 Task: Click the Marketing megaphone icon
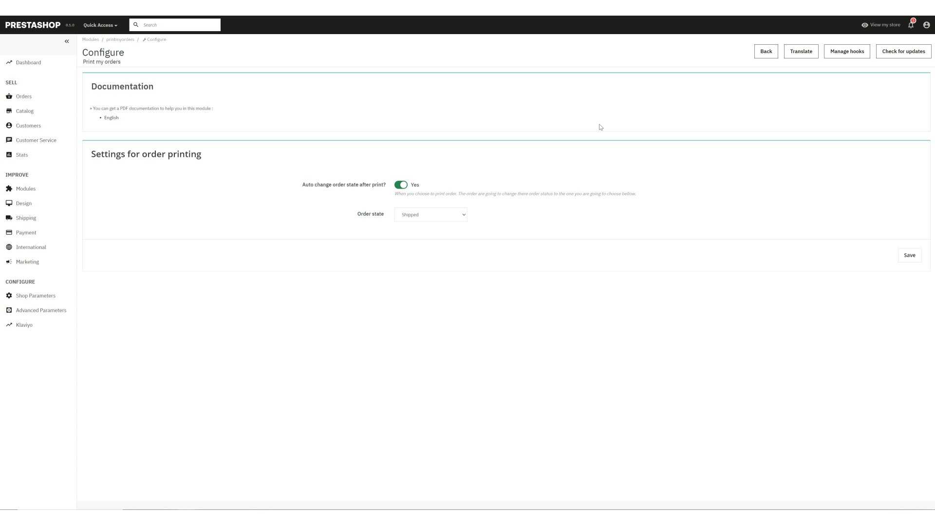click(9, 262)
